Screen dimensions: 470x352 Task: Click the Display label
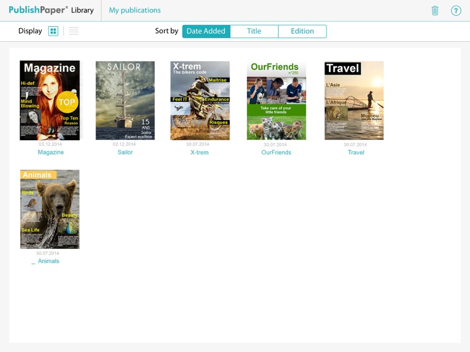[30, 31]
